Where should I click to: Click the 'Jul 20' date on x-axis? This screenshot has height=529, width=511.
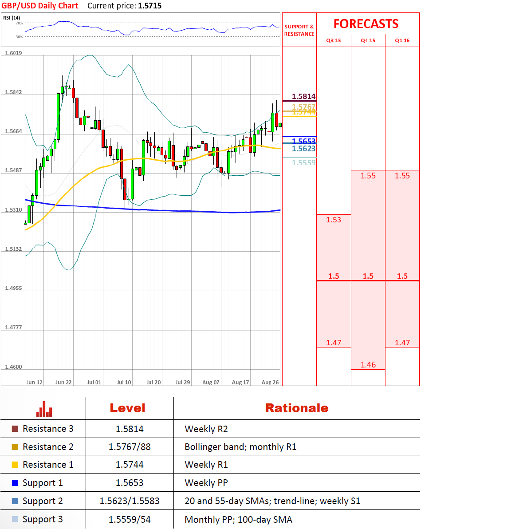click(x=153, y=382)
